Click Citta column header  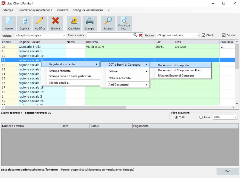197,42
